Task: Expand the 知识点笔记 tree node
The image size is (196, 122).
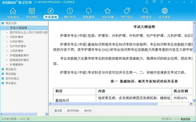Action: (x=3, y=78)
